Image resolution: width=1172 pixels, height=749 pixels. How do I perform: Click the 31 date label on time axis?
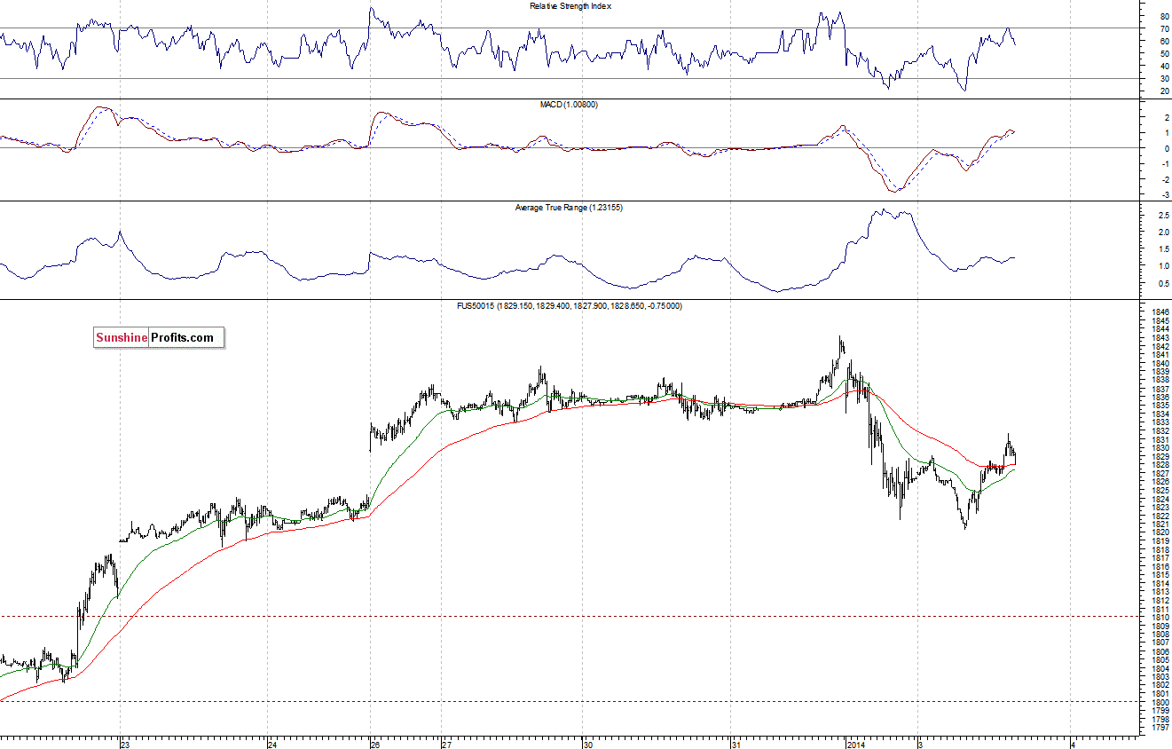coord(735,744)
